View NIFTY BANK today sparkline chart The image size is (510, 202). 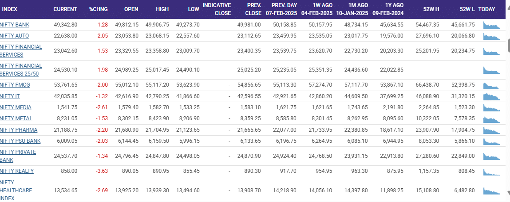point(492,25)
